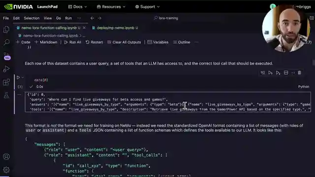Viewport: 315px width, 177px height.
Task: Open the Explorer files icon in sidebar
Action: click(x=6, y=29)
